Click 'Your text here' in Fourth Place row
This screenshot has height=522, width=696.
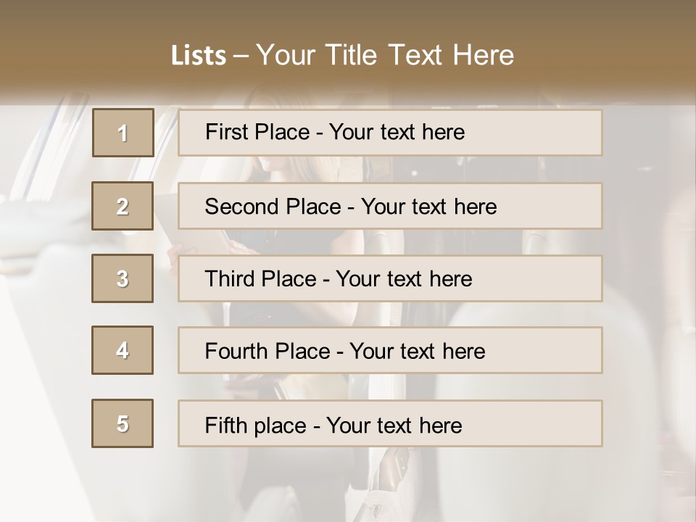pyautogui.click(x=418, y=351)
